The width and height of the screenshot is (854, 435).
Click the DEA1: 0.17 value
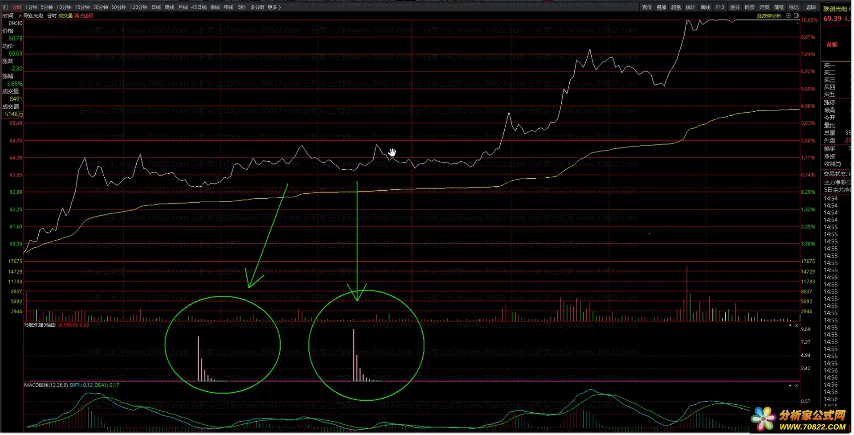(107, 385)
